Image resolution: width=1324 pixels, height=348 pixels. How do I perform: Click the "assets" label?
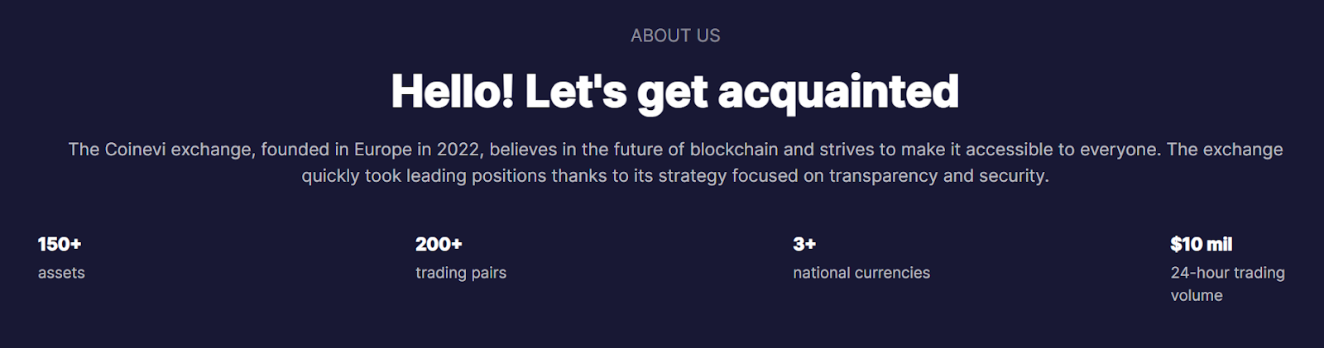61,273
